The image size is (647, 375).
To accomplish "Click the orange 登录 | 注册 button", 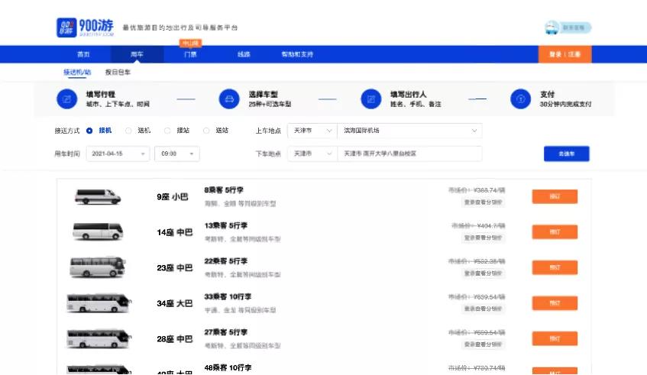I will [x=565, y=54].
